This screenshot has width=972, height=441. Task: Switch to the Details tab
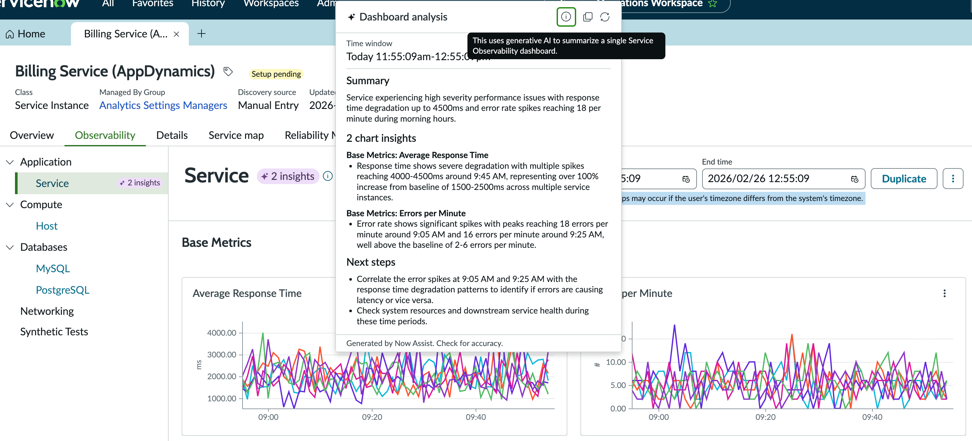point(172,135)
